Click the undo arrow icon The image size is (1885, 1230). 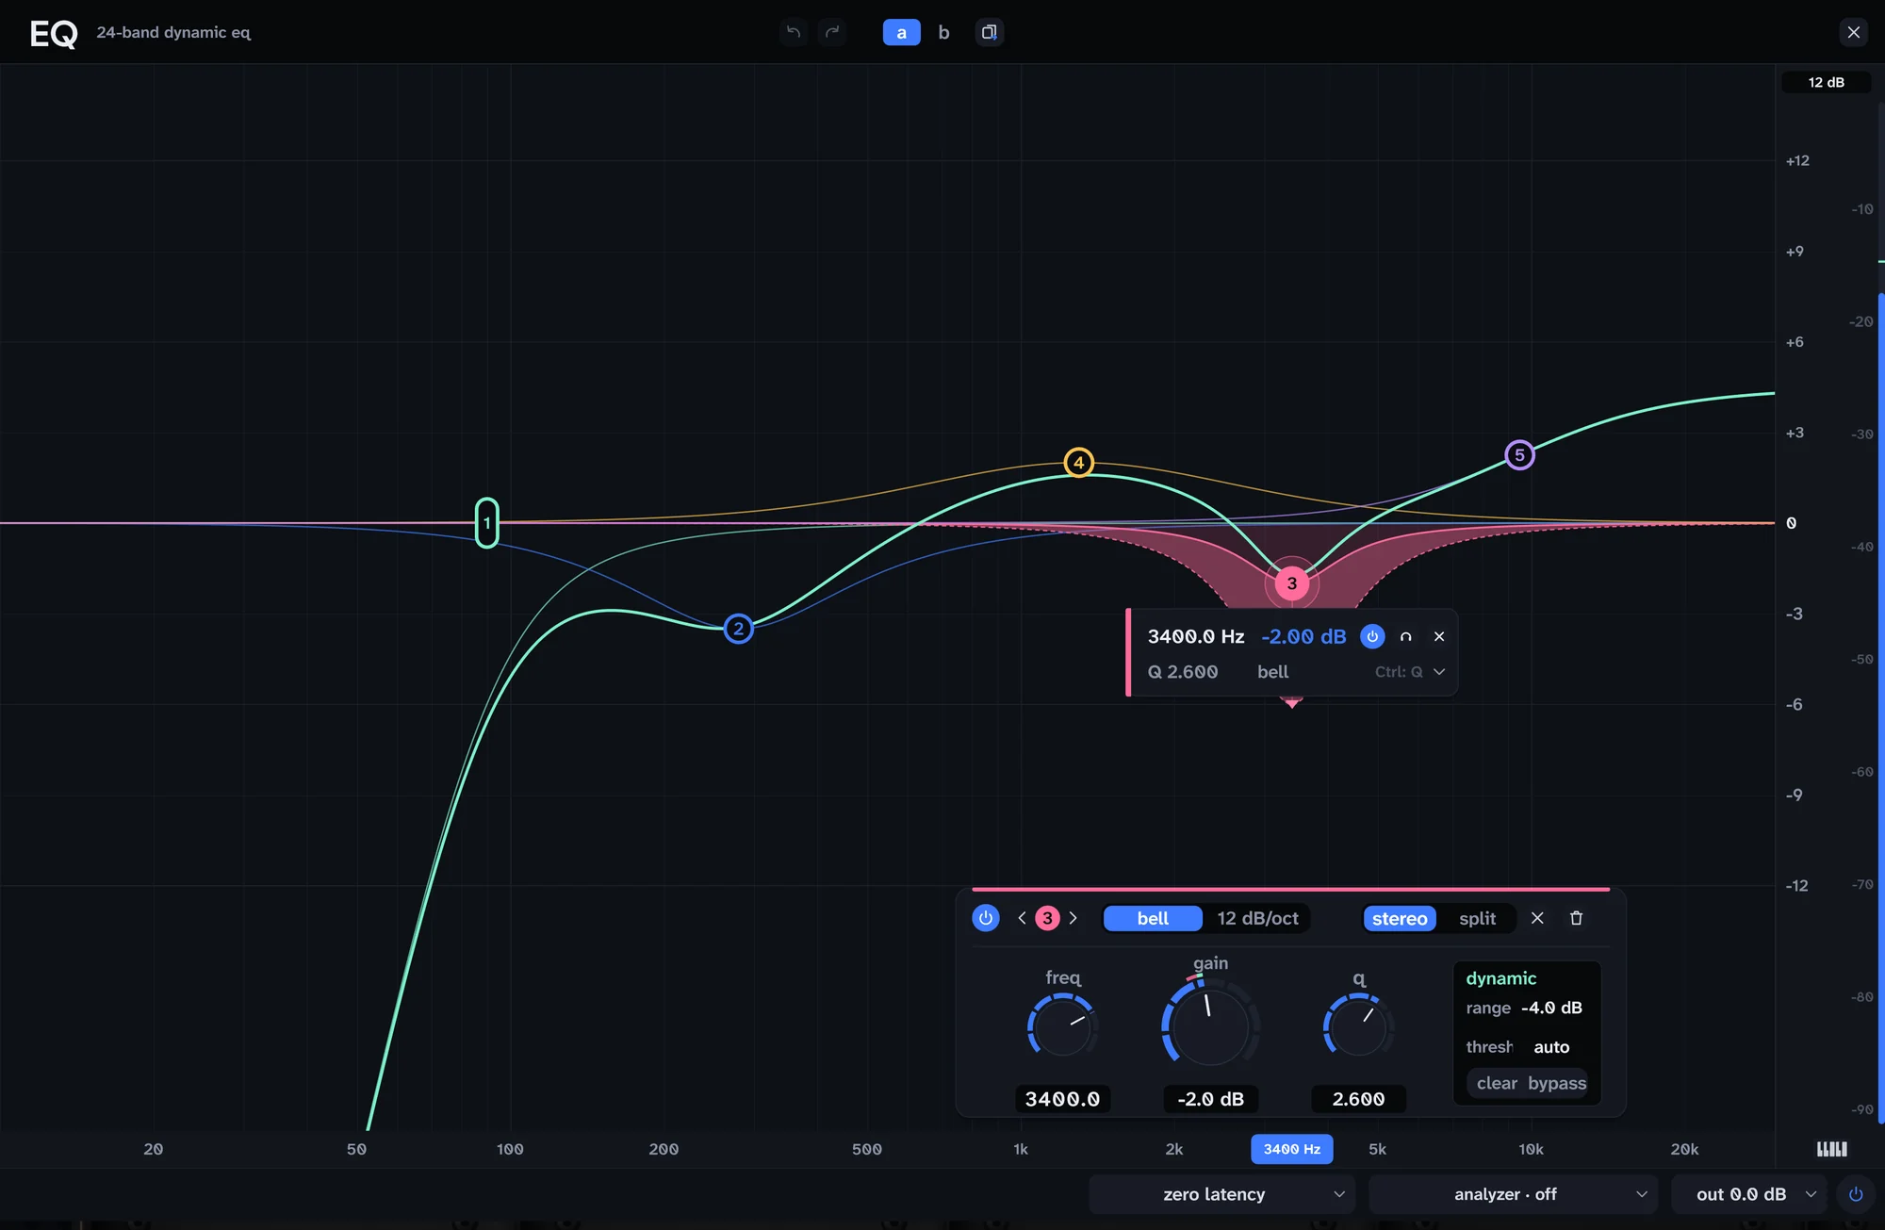[x=794, y=32]
